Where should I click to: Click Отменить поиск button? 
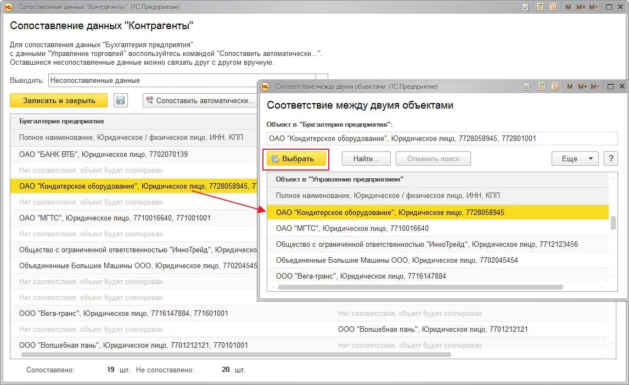pyautogui.click(x=433, y=158)
